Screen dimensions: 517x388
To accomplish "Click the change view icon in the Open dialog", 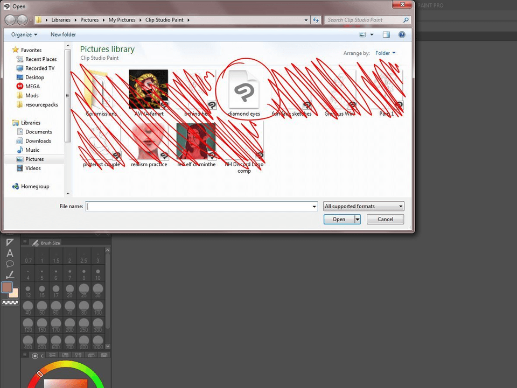I will click(363, 34).
